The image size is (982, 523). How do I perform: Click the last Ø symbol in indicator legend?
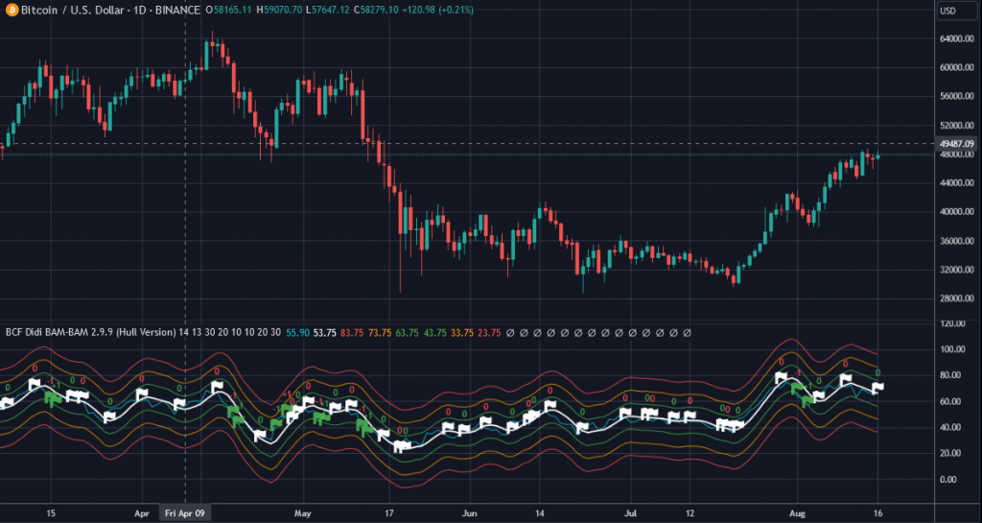(x=687, y=332)
